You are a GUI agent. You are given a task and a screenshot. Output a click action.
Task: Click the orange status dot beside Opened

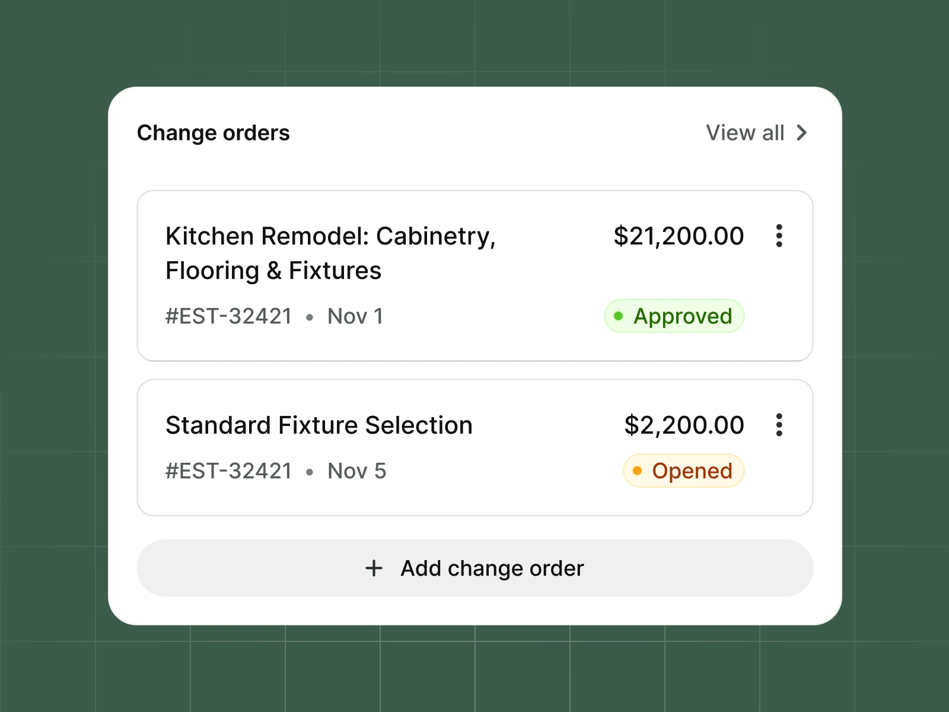[x=638, y=471]
